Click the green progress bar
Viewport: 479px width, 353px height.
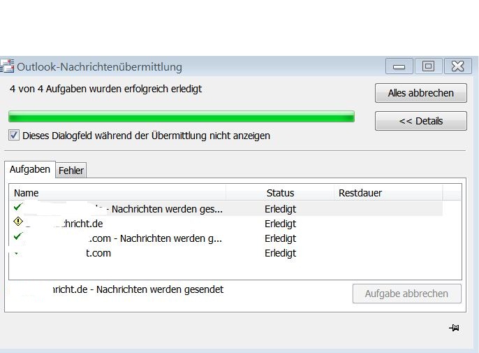[182, 117]
